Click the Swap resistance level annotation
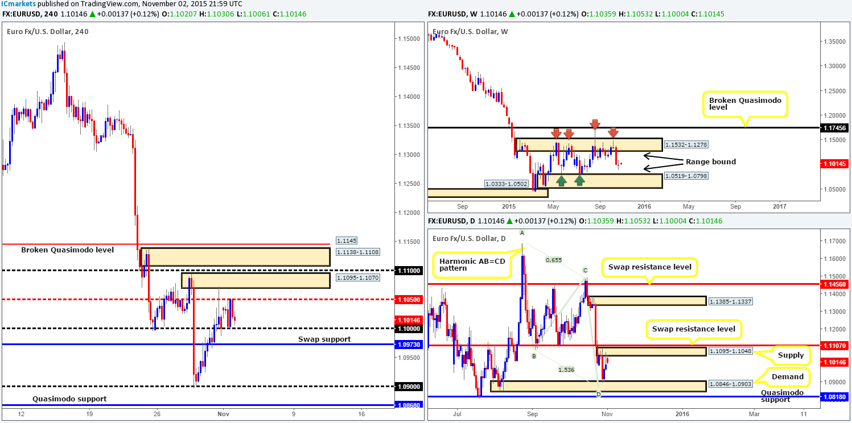 (649, 267)
